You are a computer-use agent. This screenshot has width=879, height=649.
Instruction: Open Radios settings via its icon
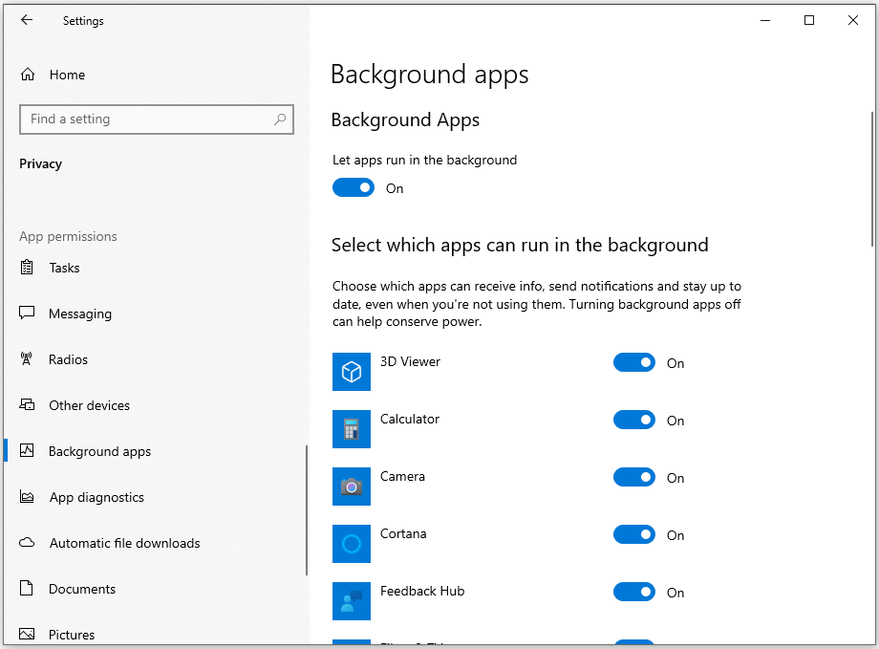(28, 359)
